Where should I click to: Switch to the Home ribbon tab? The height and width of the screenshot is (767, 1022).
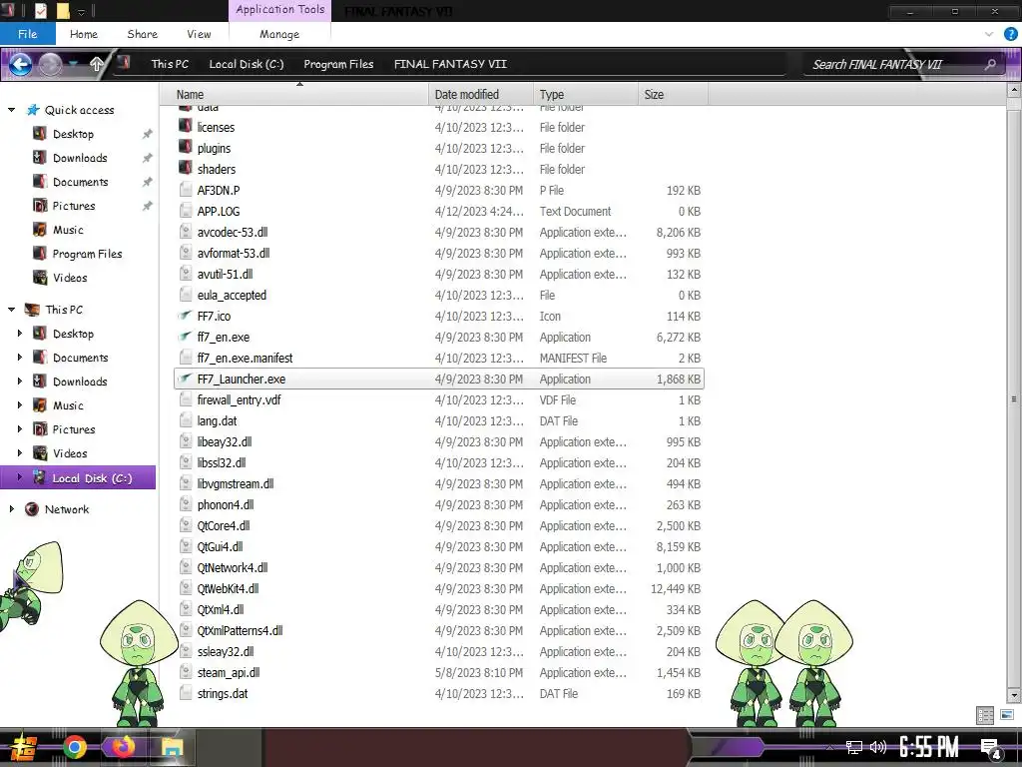tap(84, 34)
